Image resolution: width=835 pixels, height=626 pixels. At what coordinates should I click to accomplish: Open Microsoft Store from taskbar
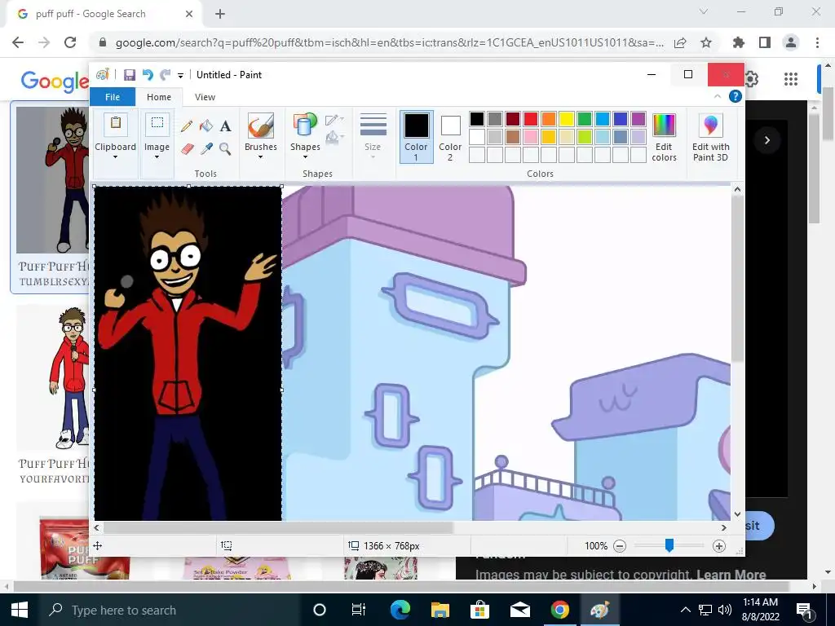(479, 610)
